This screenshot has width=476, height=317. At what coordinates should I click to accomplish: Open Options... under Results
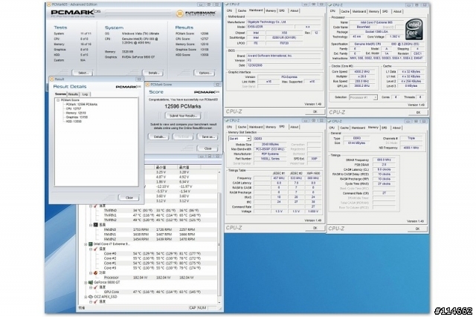(x=205, y=73)
